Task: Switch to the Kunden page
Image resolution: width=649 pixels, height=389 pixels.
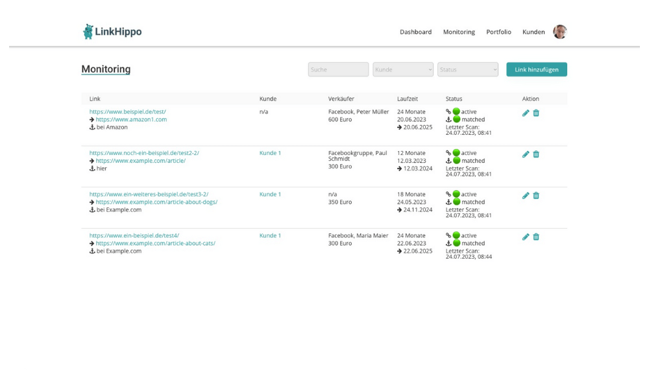Action: click(533, 32)
